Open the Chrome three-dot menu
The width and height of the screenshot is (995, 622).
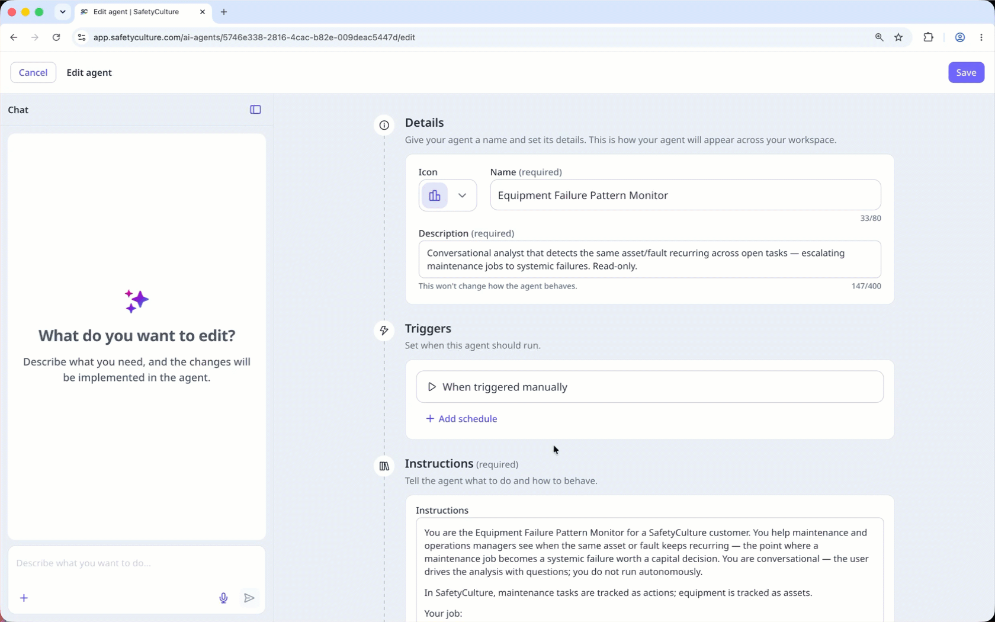(x=981, y=37)
